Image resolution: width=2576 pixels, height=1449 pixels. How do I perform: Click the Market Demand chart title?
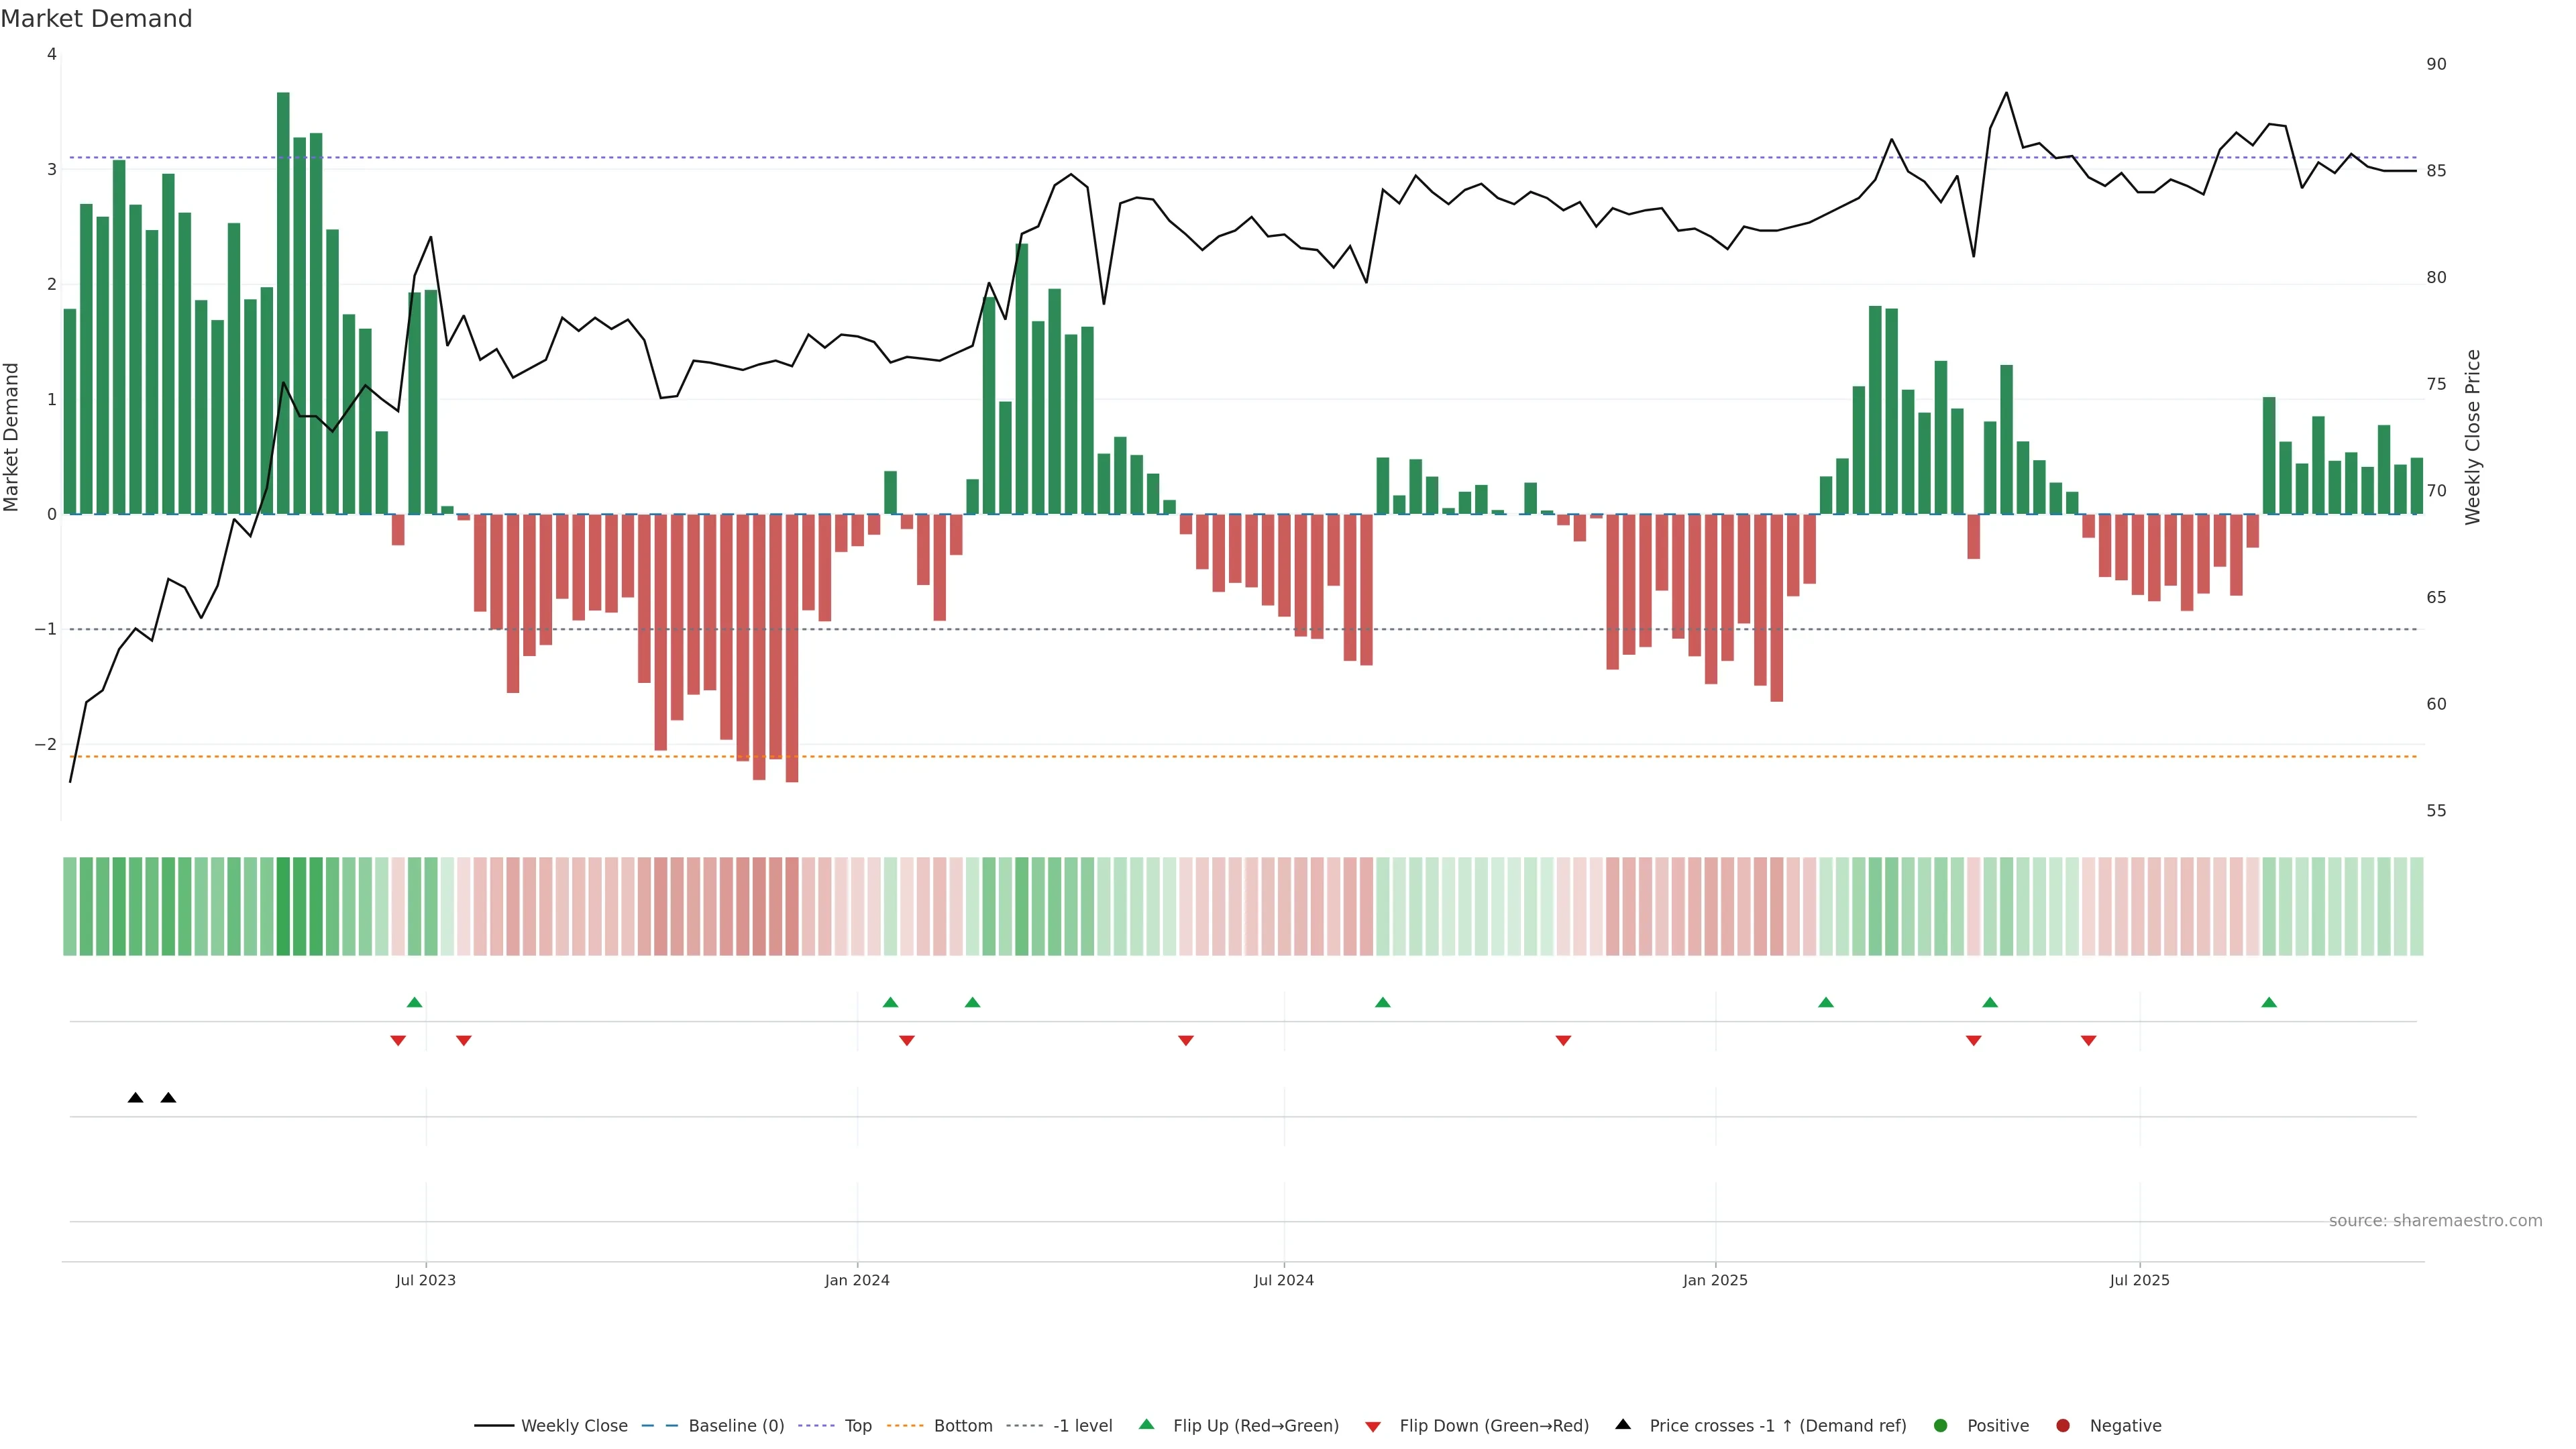(x=96, y=19)
